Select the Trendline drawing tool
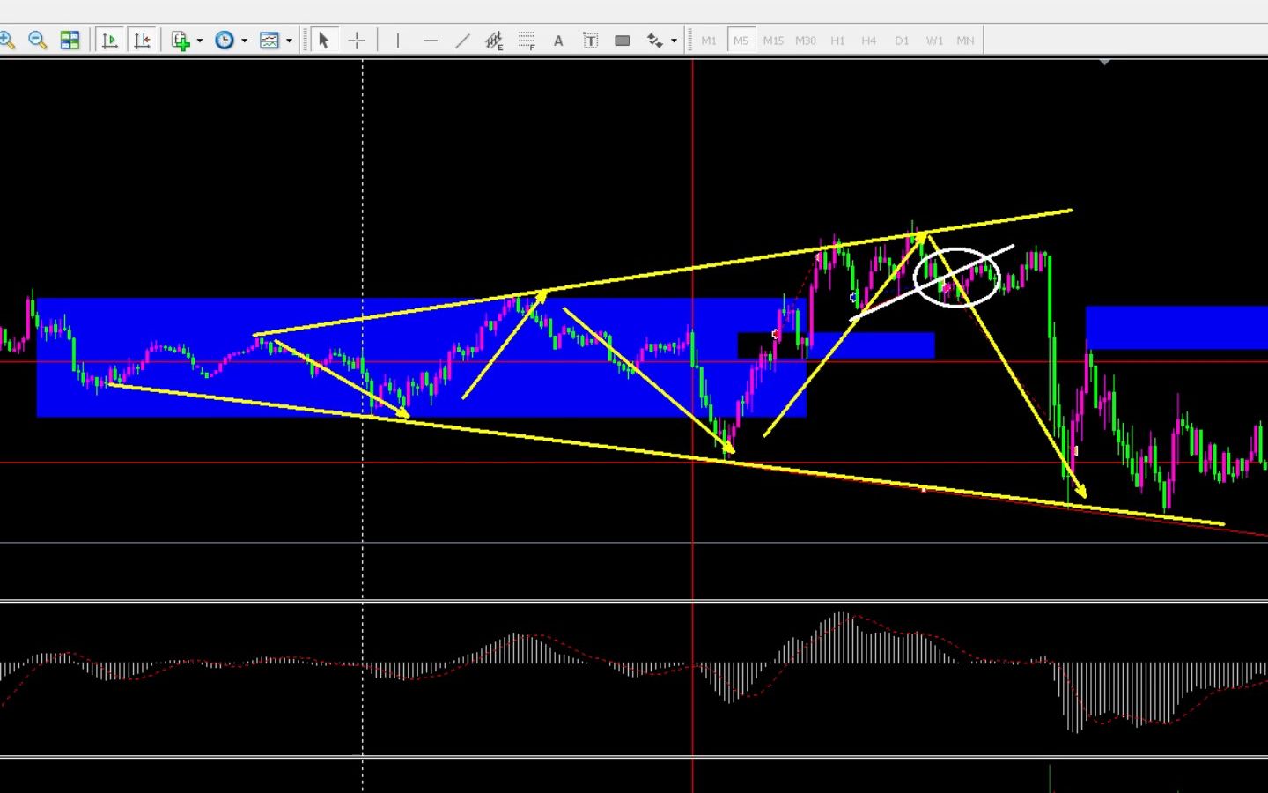Viewport: 1268px width, 793px height. 462,40
